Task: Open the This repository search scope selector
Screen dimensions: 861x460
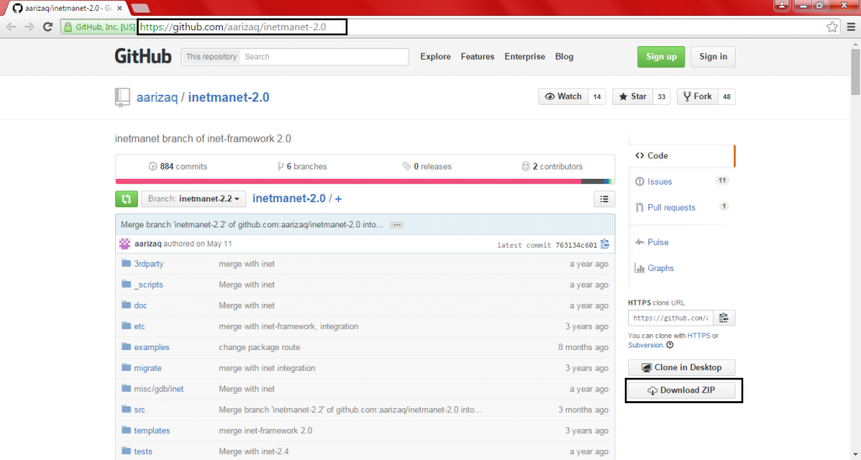Action: pyautogui.click(x=210, y=57)
